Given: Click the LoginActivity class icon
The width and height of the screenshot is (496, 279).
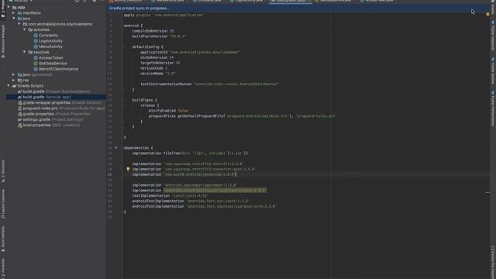Looking at the screenshot, I should tap(36, 41).
